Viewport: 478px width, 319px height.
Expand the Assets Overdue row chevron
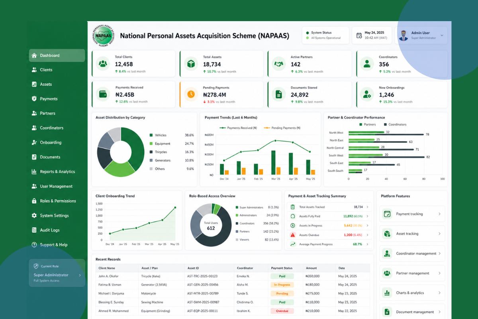tap(367, 235)
